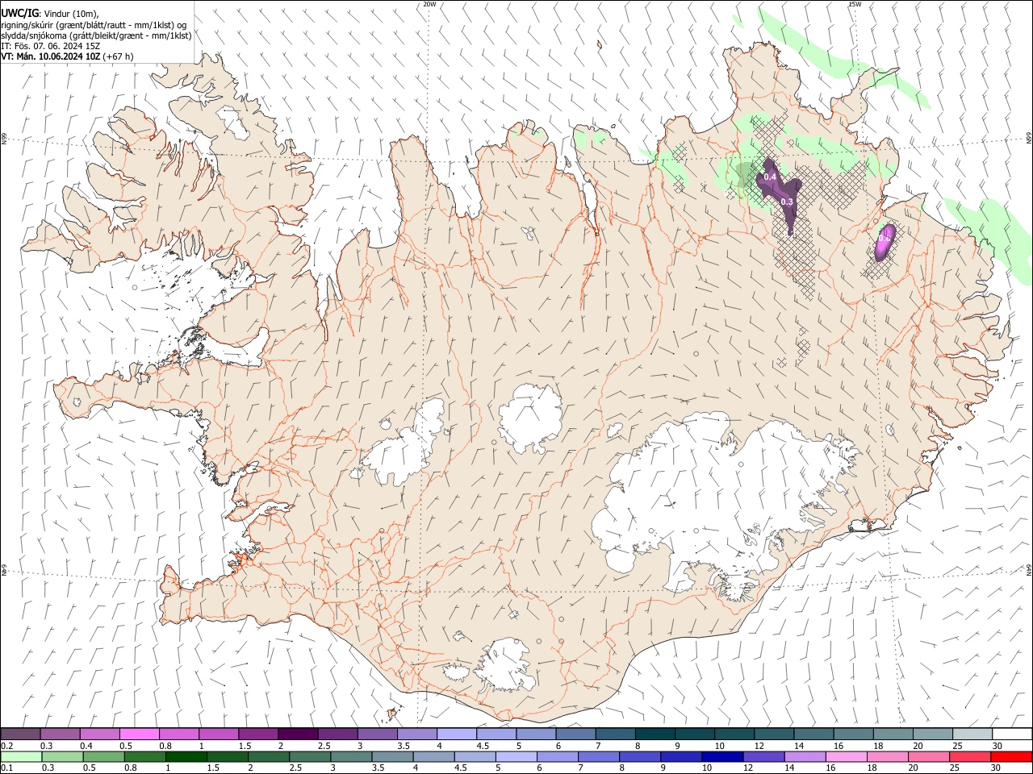Select the light green 0.3 swatch in rain scale
Image resolution: width=1033 pixels, height=774 pixels.
pos(62,756)
